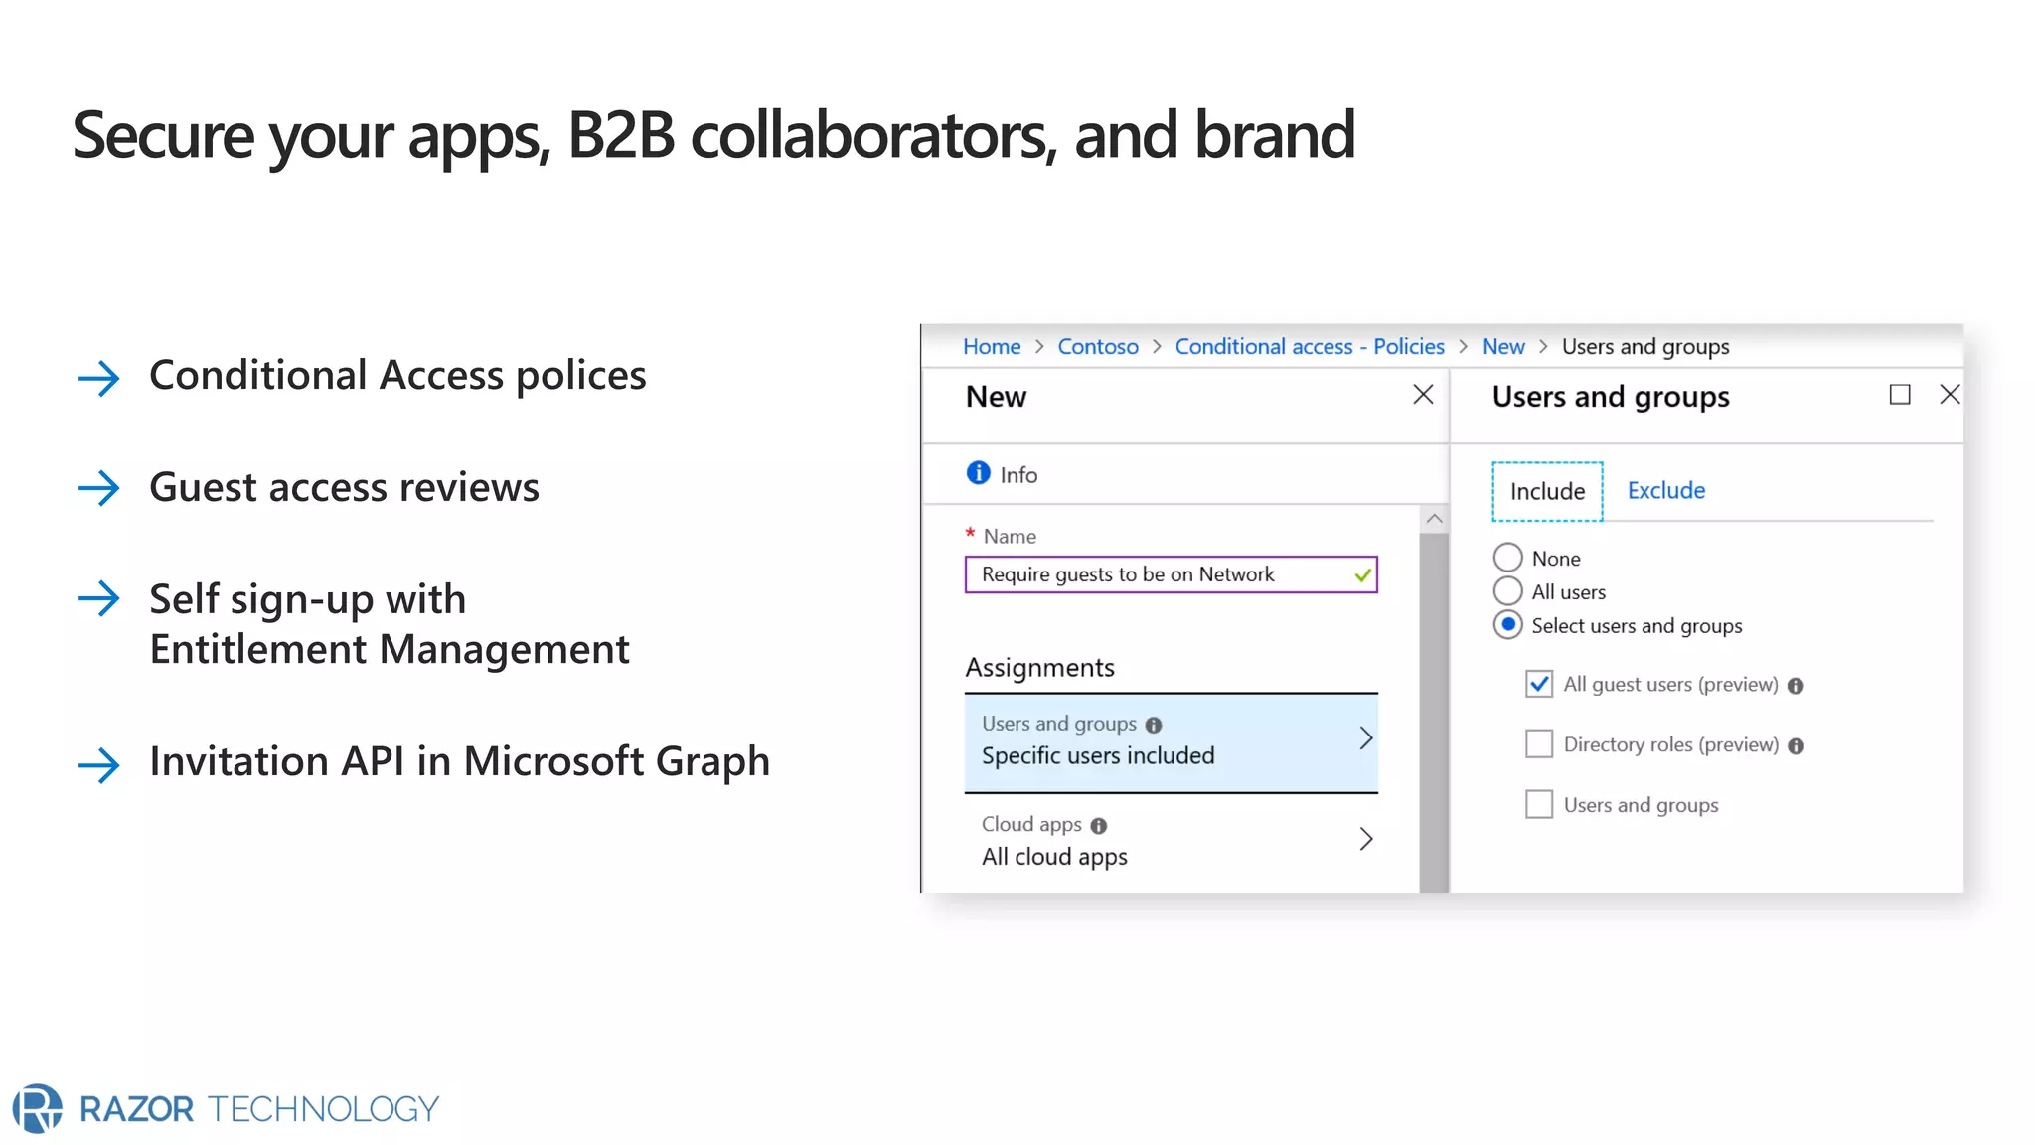Click the blue Info icon
Screen dimensions: 2035x1145
[x=978, y=473]
